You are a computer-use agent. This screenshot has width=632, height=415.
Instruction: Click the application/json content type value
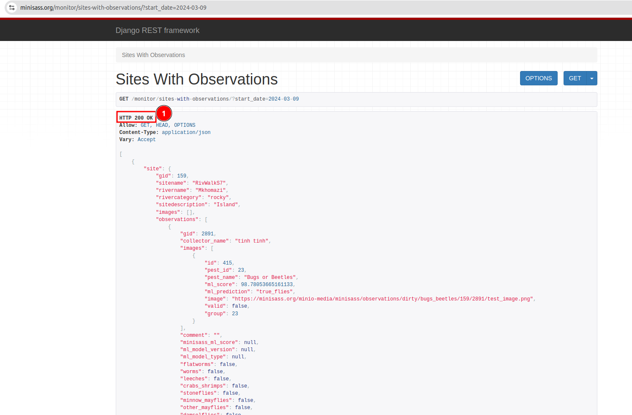coord(186,132)
